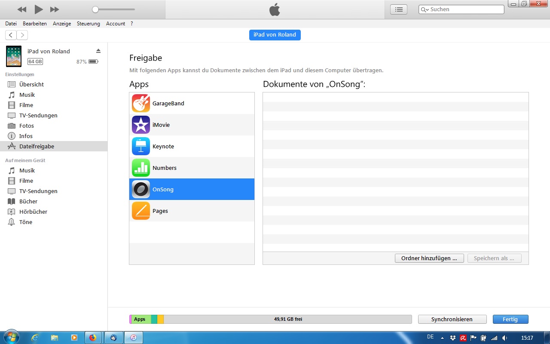
Task: Click the 64 GB capacity label
Action: pos(35,61)
